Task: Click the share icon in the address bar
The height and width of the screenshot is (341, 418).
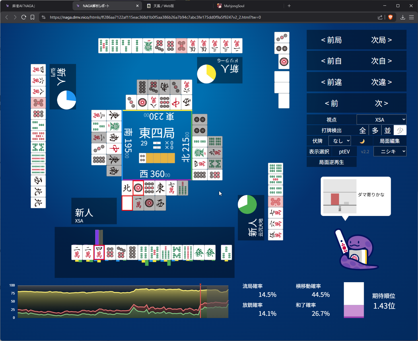Action: [x=380, y=17]
